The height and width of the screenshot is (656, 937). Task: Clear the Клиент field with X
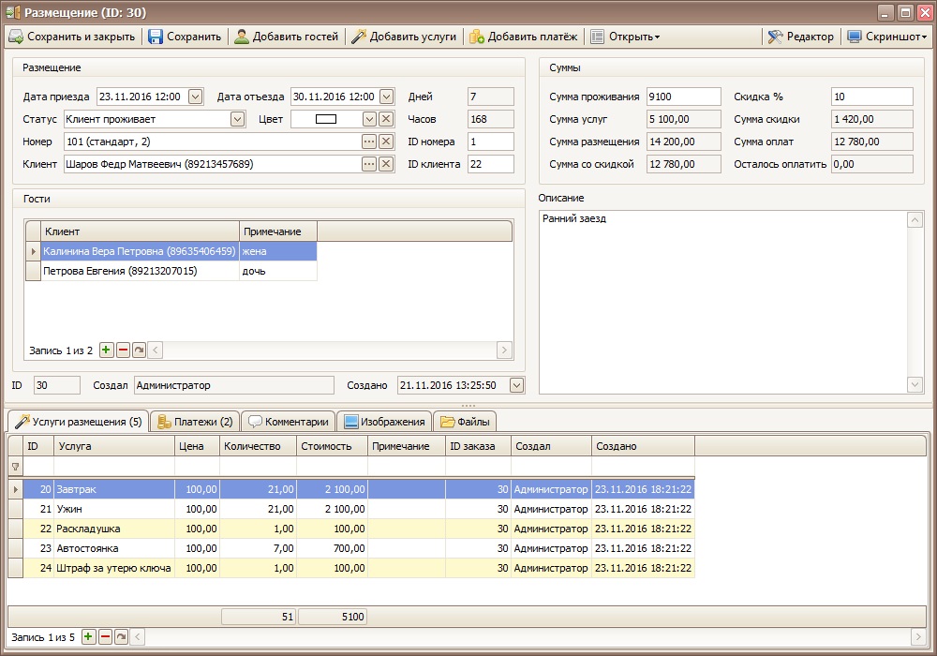386,164
